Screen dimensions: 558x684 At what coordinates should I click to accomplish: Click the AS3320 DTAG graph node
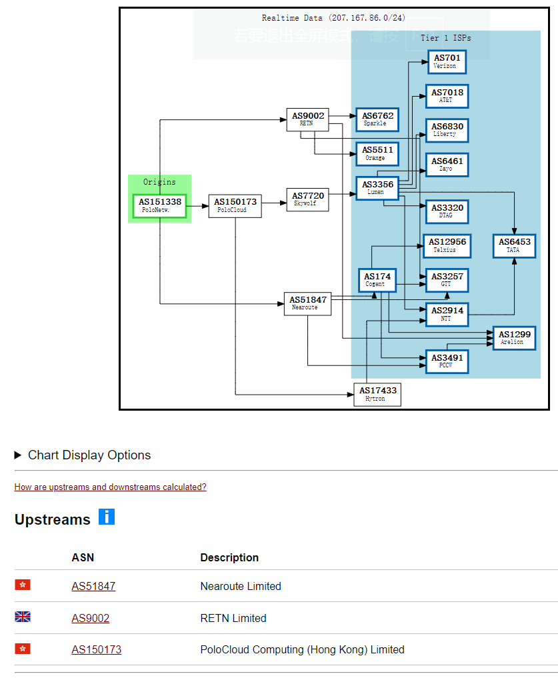(x=447, y=211)
